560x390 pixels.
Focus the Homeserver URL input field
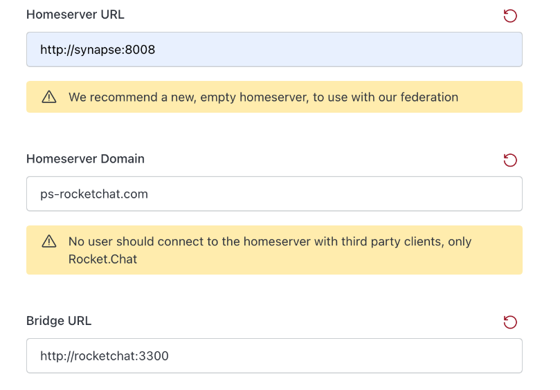[x=274, y=50]
